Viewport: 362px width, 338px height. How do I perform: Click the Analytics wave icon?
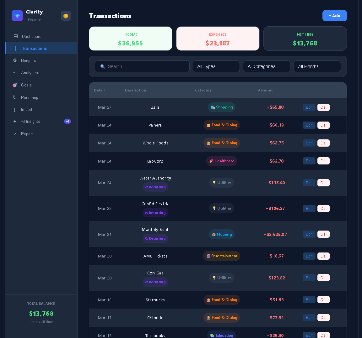(15, 73)
